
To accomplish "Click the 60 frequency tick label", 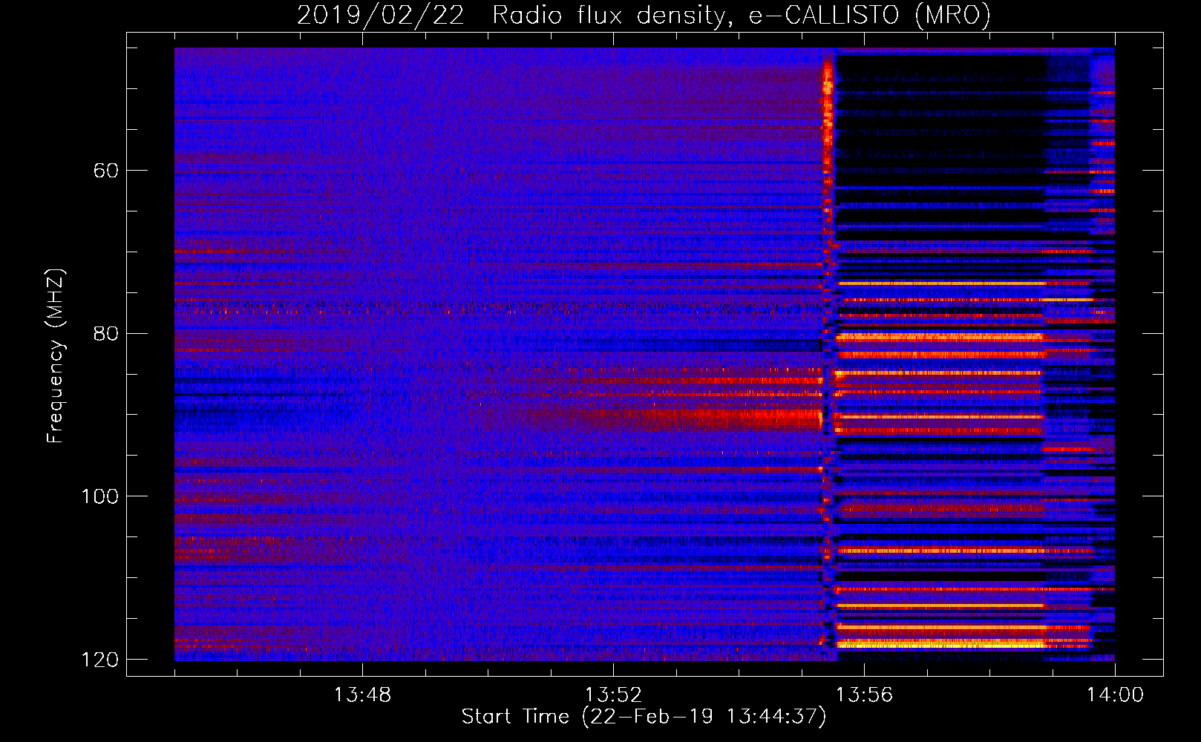I will pyautogui.click(x=105, y=171).
